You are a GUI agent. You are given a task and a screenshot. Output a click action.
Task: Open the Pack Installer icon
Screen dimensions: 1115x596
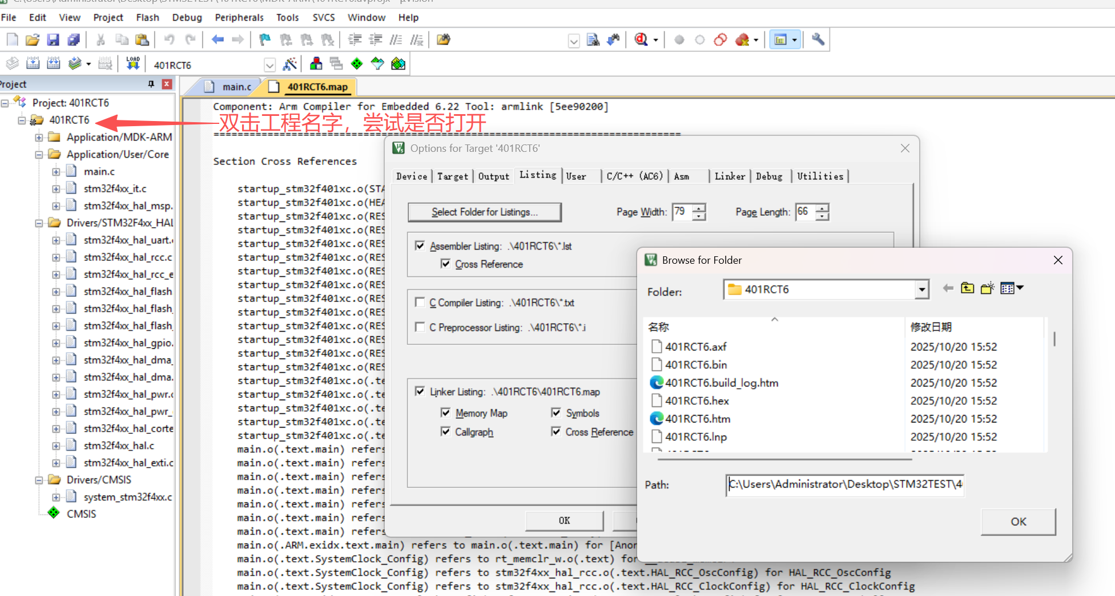(x=398, y=63)
